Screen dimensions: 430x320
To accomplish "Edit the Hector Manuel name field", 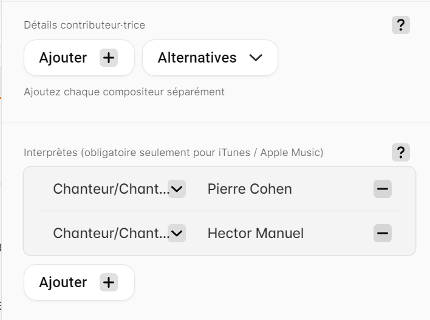I will [285, 233].
